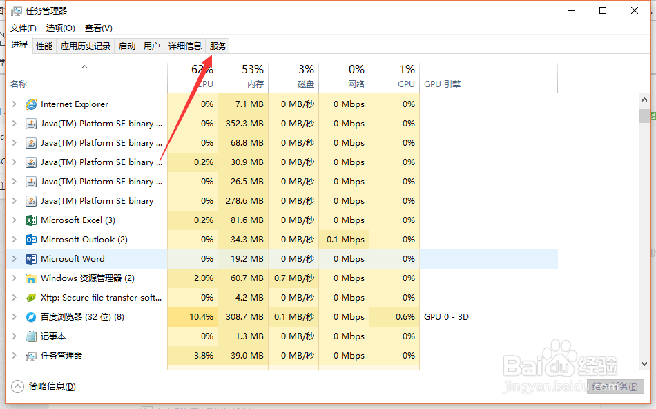Click the Java icon in the 352.3 MB row

[31, 124]
